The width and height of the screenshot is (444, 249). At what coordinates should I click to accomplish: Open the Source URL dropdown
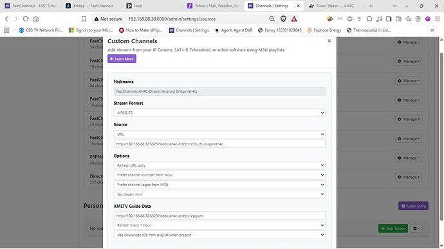click(219, 134)
